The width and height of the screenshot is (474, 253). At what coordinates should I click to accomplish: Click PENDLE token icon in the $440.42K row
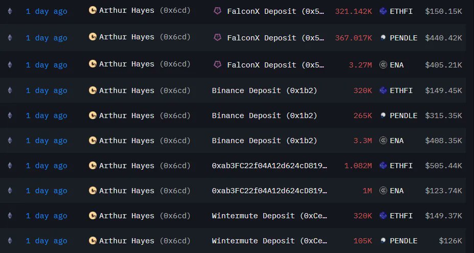pos(383,38)
